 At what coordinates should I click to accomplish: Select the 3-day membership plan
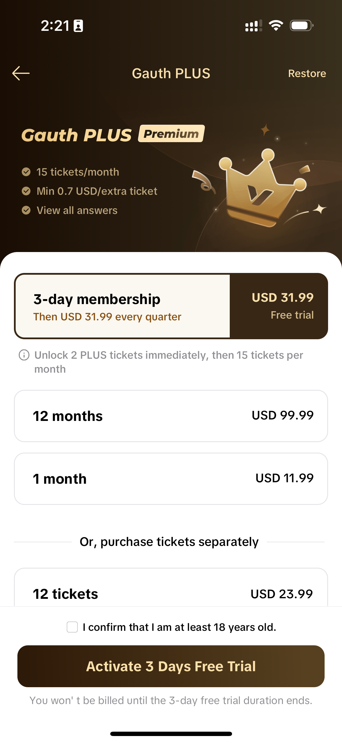coord(122,306)
